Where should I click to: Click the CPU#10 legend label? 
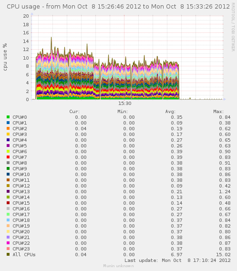(x=21, y=175)
